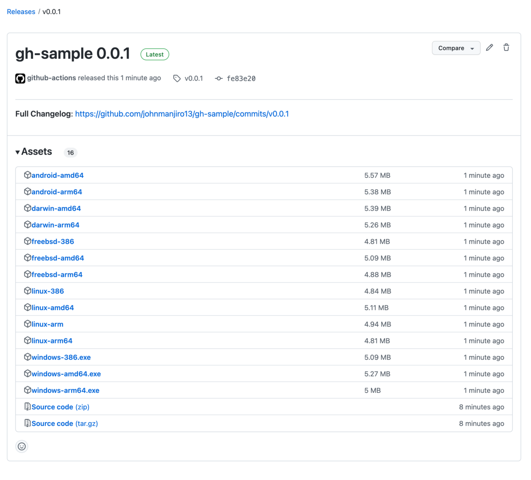
Task: Click package icon next to linux-386
Action: [x=27, y=291]
